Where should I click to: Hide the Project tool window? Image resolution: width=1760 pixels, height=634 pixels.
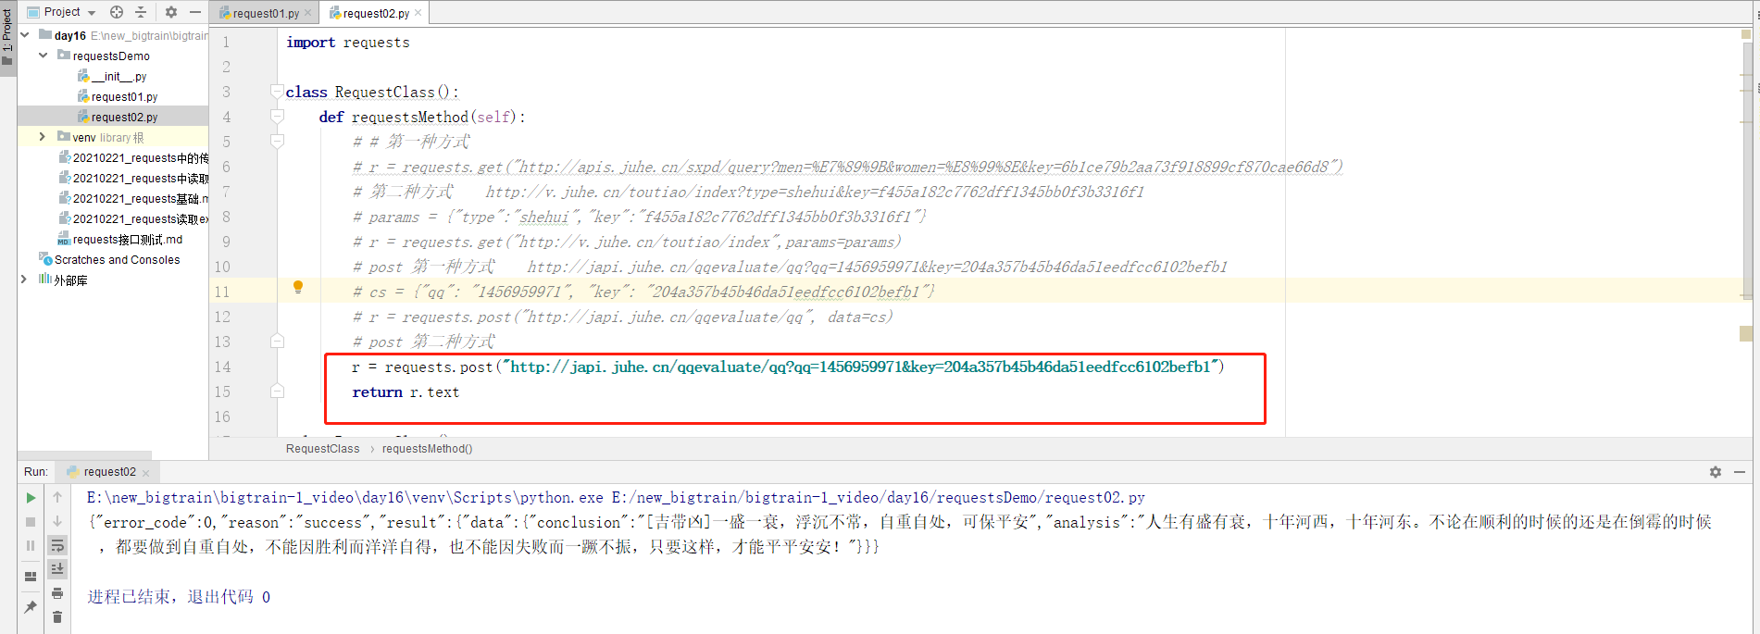tap(195, 12)
